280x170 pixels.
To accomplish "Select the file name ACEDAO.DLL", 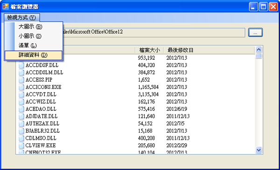I will click(x=41, y=109).
